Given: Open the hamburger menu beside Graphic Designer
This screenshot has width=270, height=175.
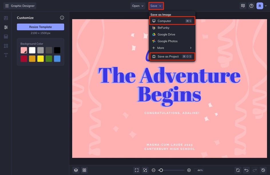Looking at the screenshot, I should (7, 6).
